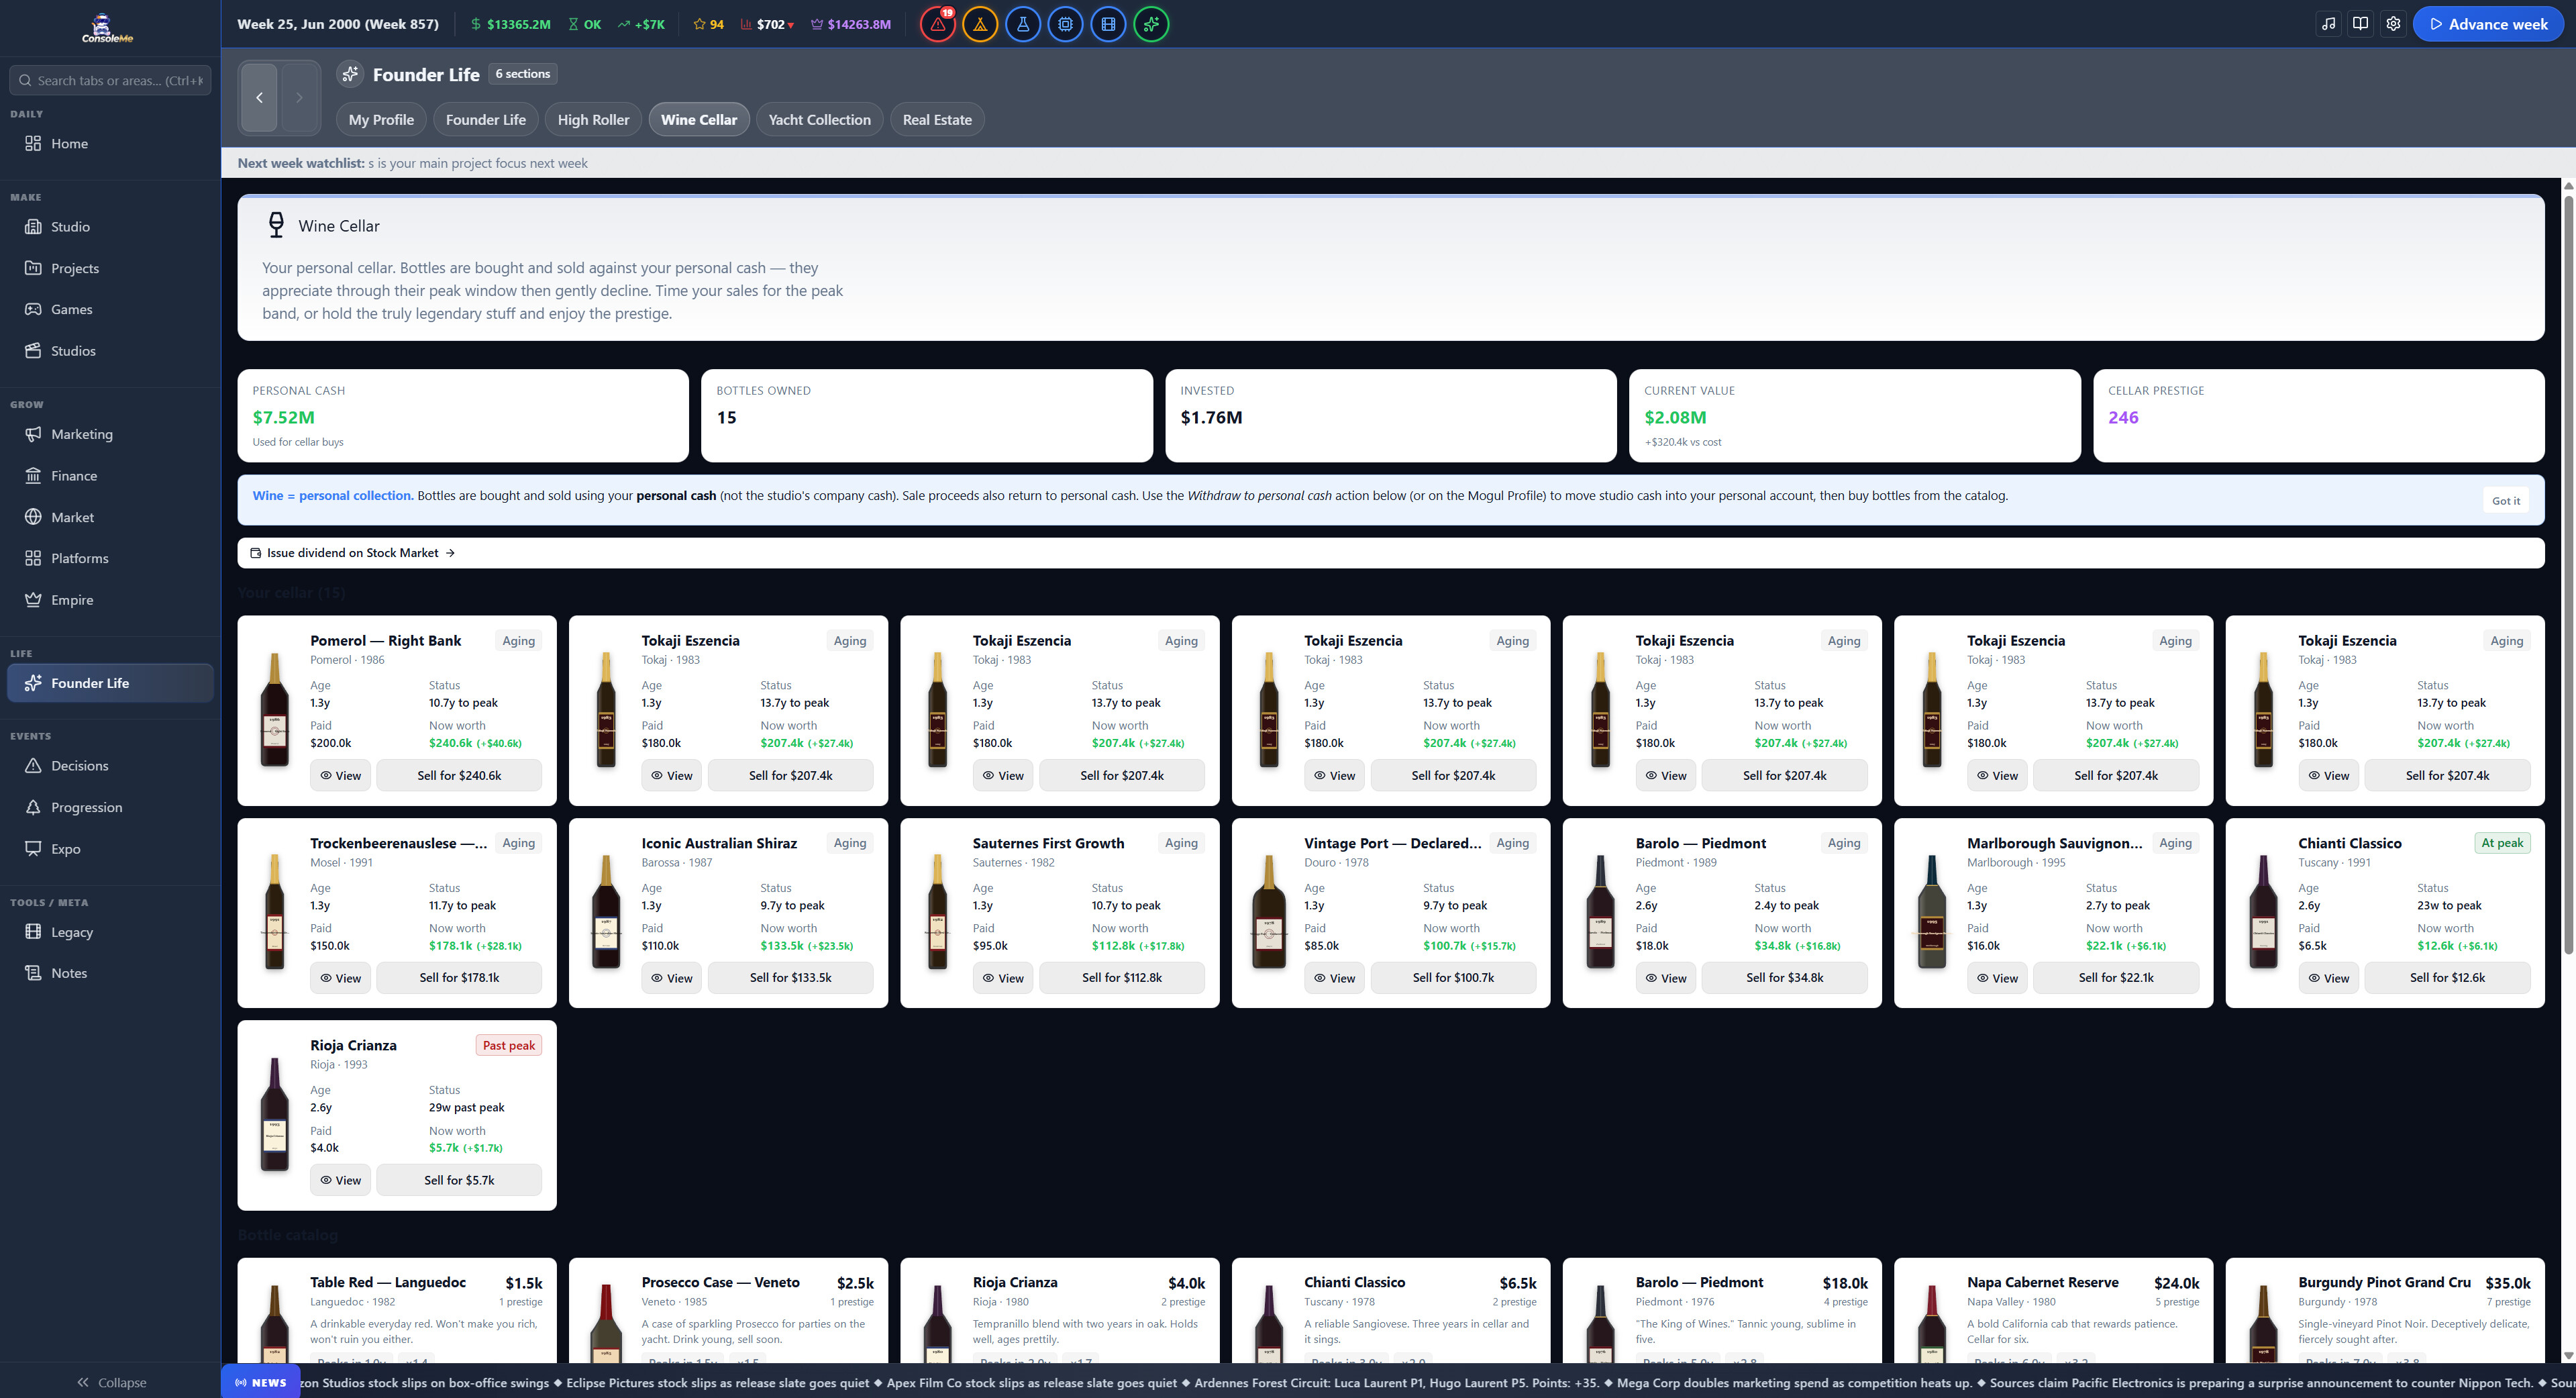The width and height of the screenshot is (2576, 1398).
Task: Select the Wine Cellar tab
Action: point(699,119)
